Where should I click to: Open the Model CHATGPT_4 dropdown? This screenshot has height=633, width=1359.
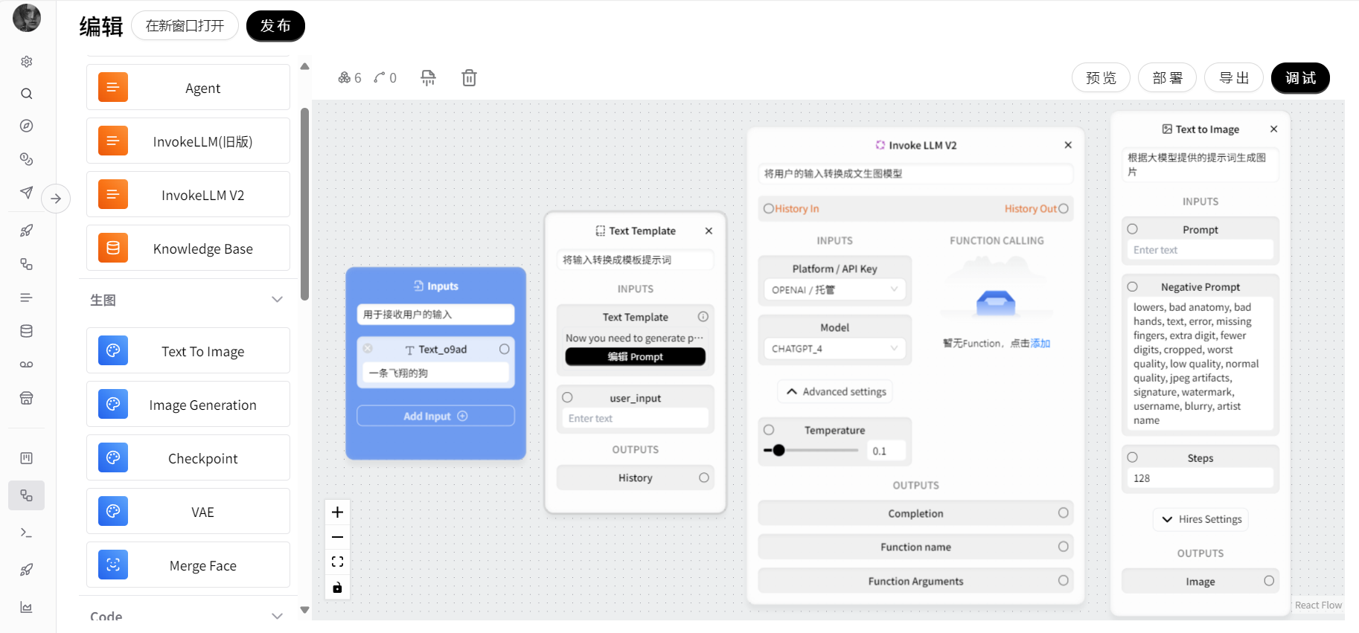tap(834, 348)
